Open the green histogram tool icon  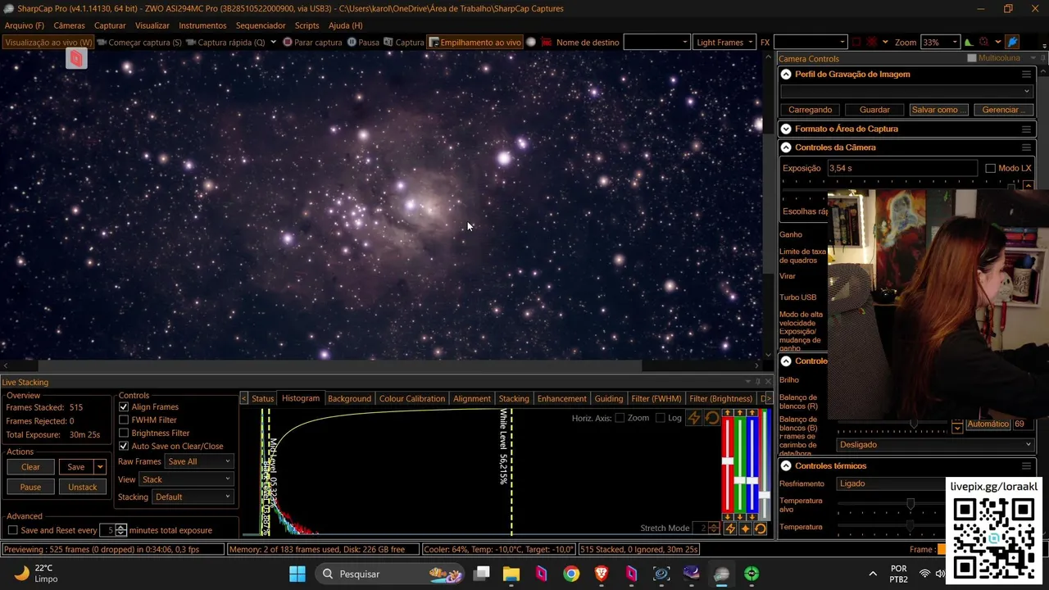969,43
